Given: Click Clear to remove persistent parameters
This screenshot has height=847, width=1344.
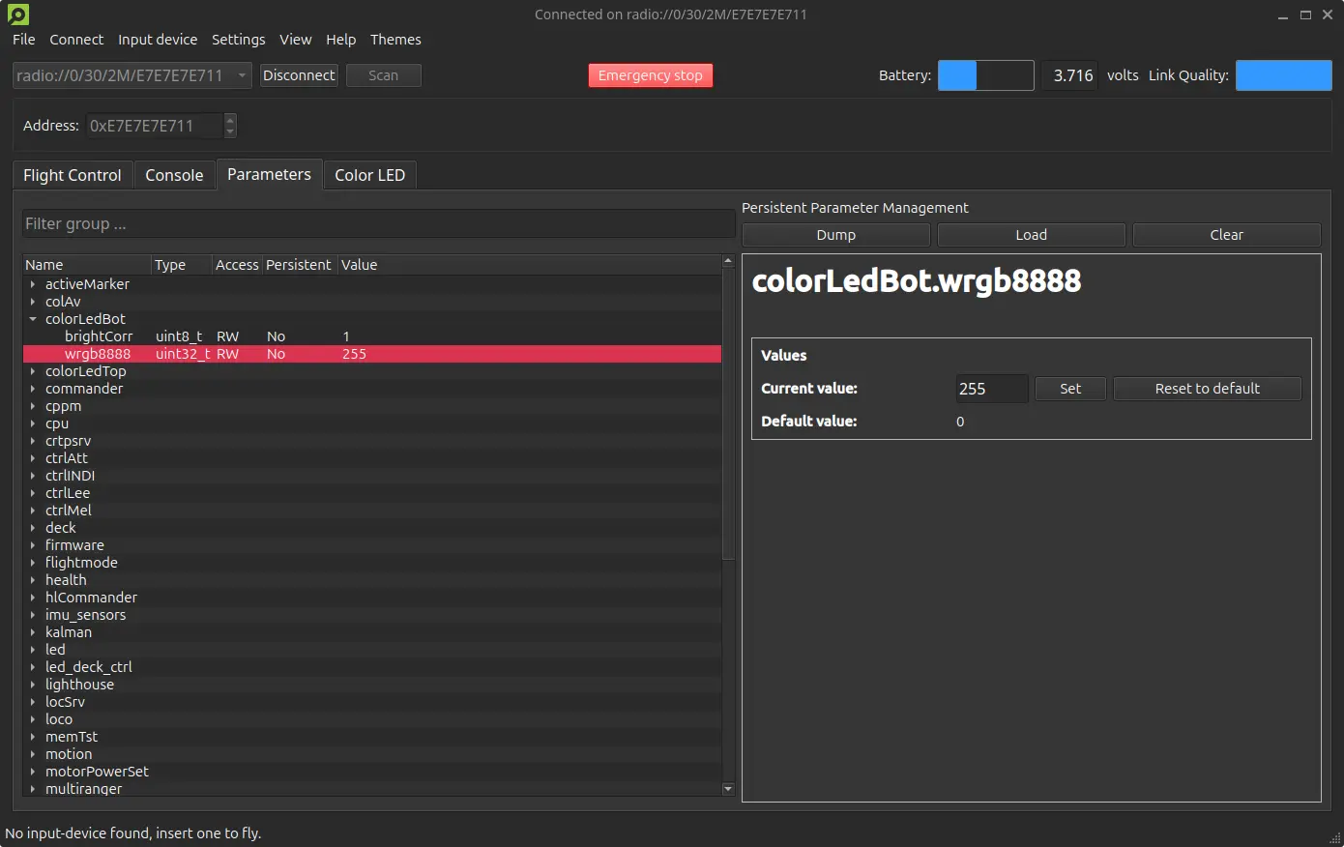Looking at the screenshot, I should point(1225,234).
